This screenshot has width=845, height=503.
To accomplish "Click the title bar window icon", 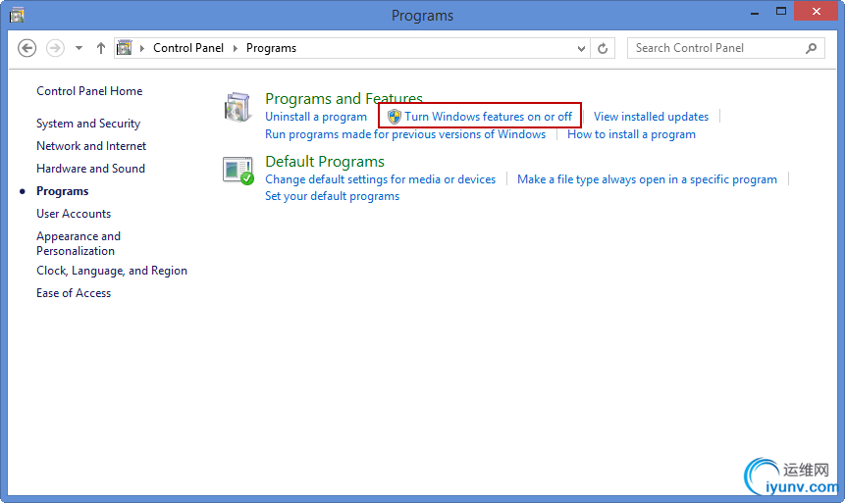I will pyautogui.click(x=17, y=15).
